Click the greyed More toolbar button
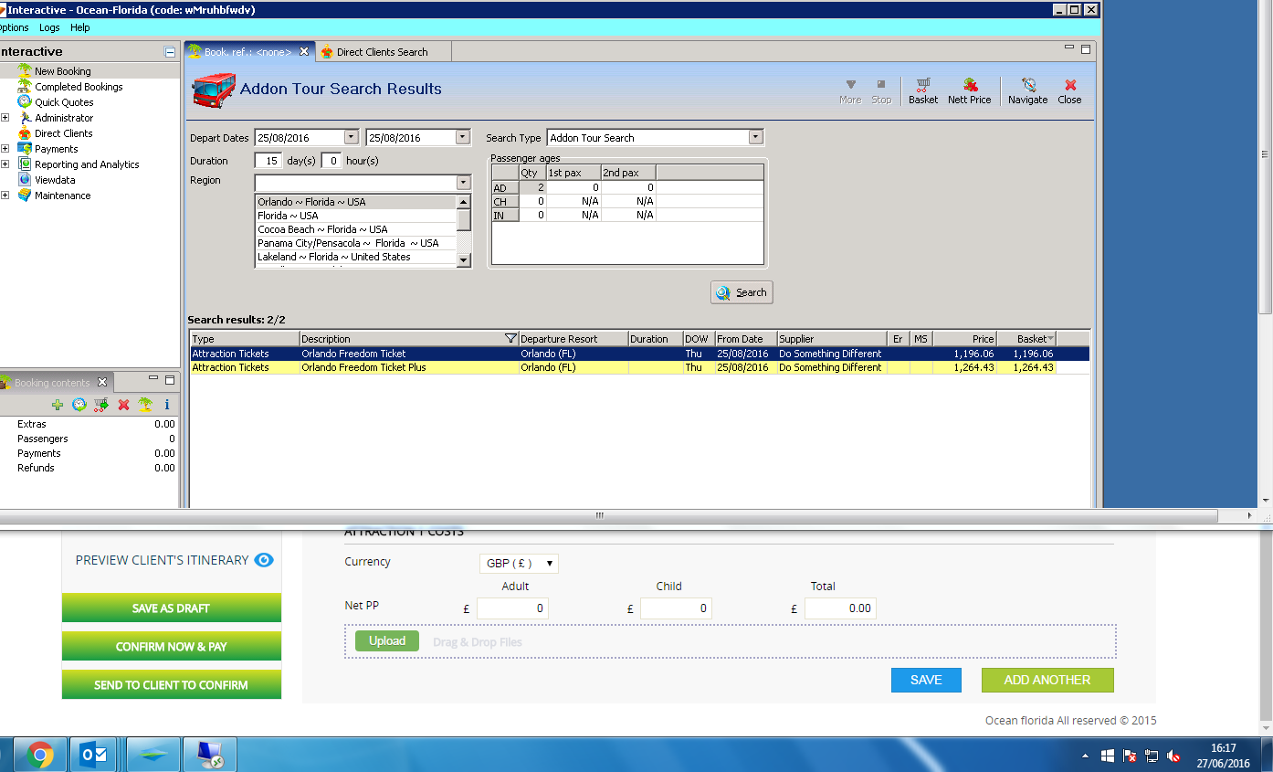 [850, 90]
